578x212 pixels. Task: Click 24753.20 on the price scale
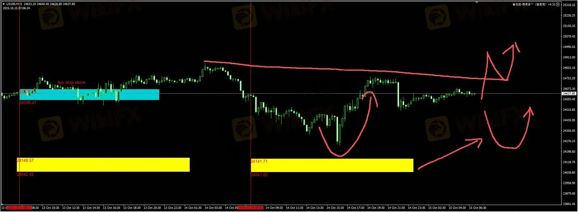(569, 78)
